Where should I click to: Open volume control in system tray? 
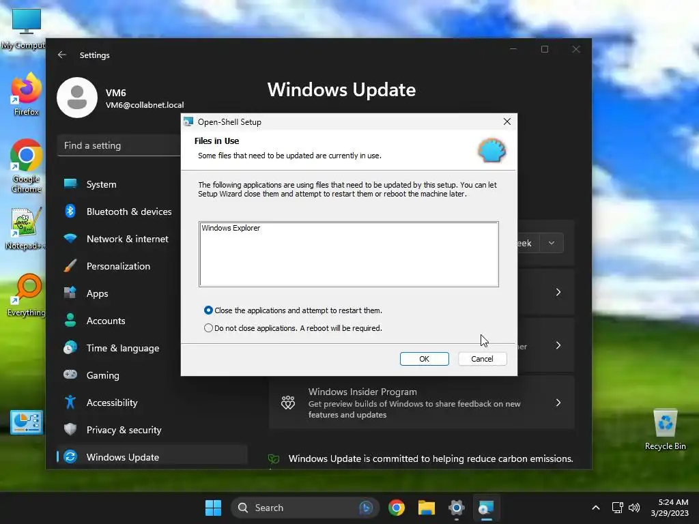point(634,508)
